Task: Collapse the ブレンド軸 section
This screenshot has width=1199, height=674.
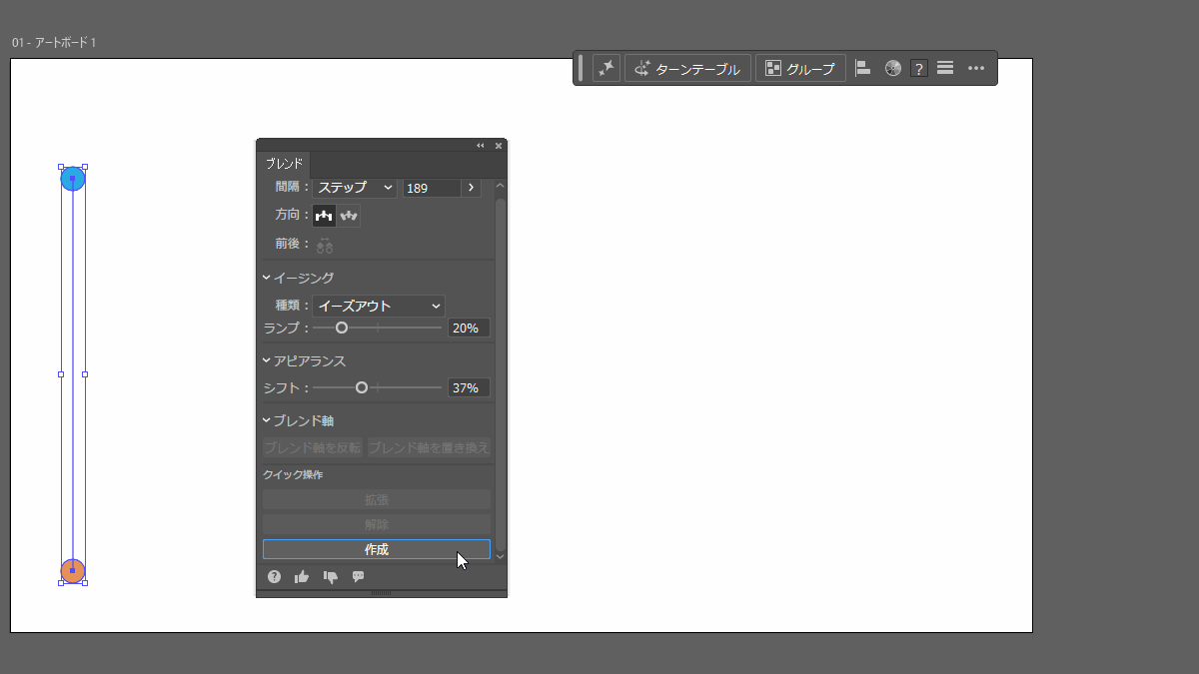Action: [x=267, y=420]
